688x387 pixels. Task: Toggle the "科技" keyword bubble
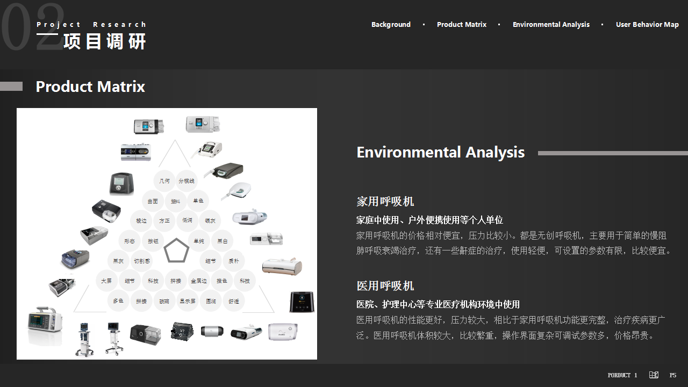point(152,279)
